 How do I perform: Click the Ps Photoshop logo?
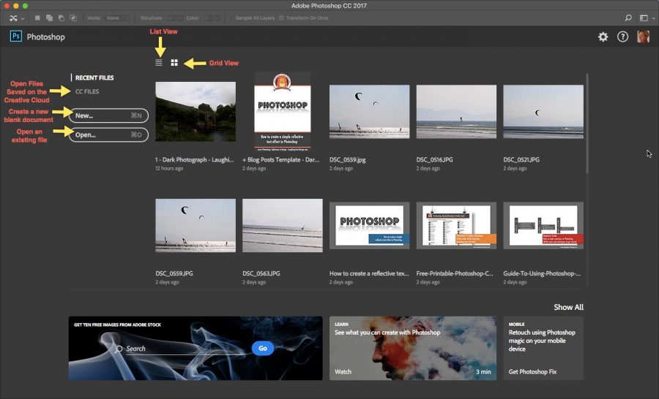click(16, 37)
